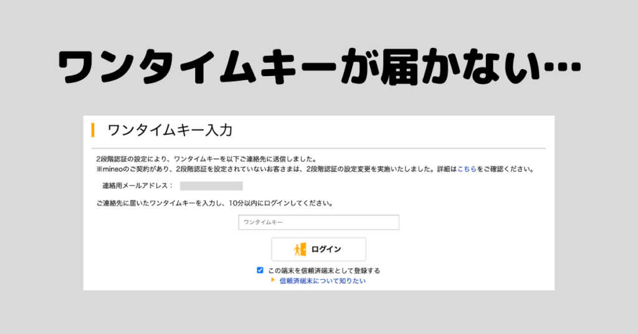The image size is (638, 334).
Task: Toggle the trusted device registration checkbox
Action: 260,270
